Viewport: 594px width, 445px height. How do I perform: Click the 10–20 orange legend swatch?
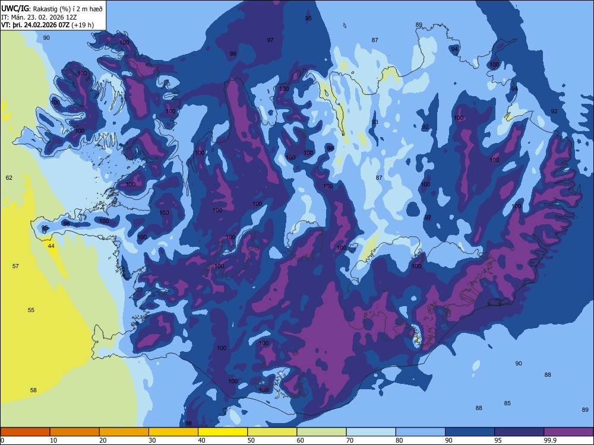[75, 432]
